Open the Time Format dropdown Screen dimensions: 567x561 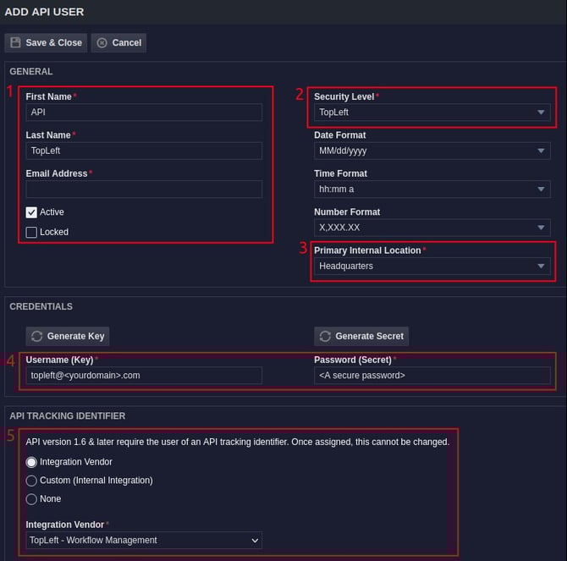pyautogui.click(x=432, y=190)
